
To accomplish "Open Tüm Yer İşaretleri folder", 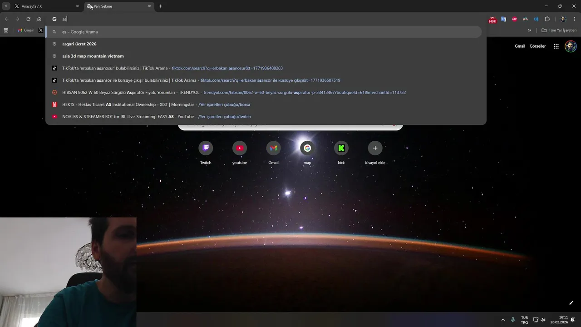I will coord(559,30).
